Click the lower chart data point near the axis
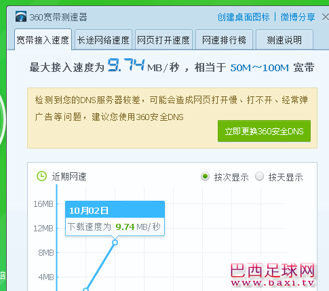Image resolution: width=329 pixels, height=291 pixels. pyautogui.click(x=85, y=290)
